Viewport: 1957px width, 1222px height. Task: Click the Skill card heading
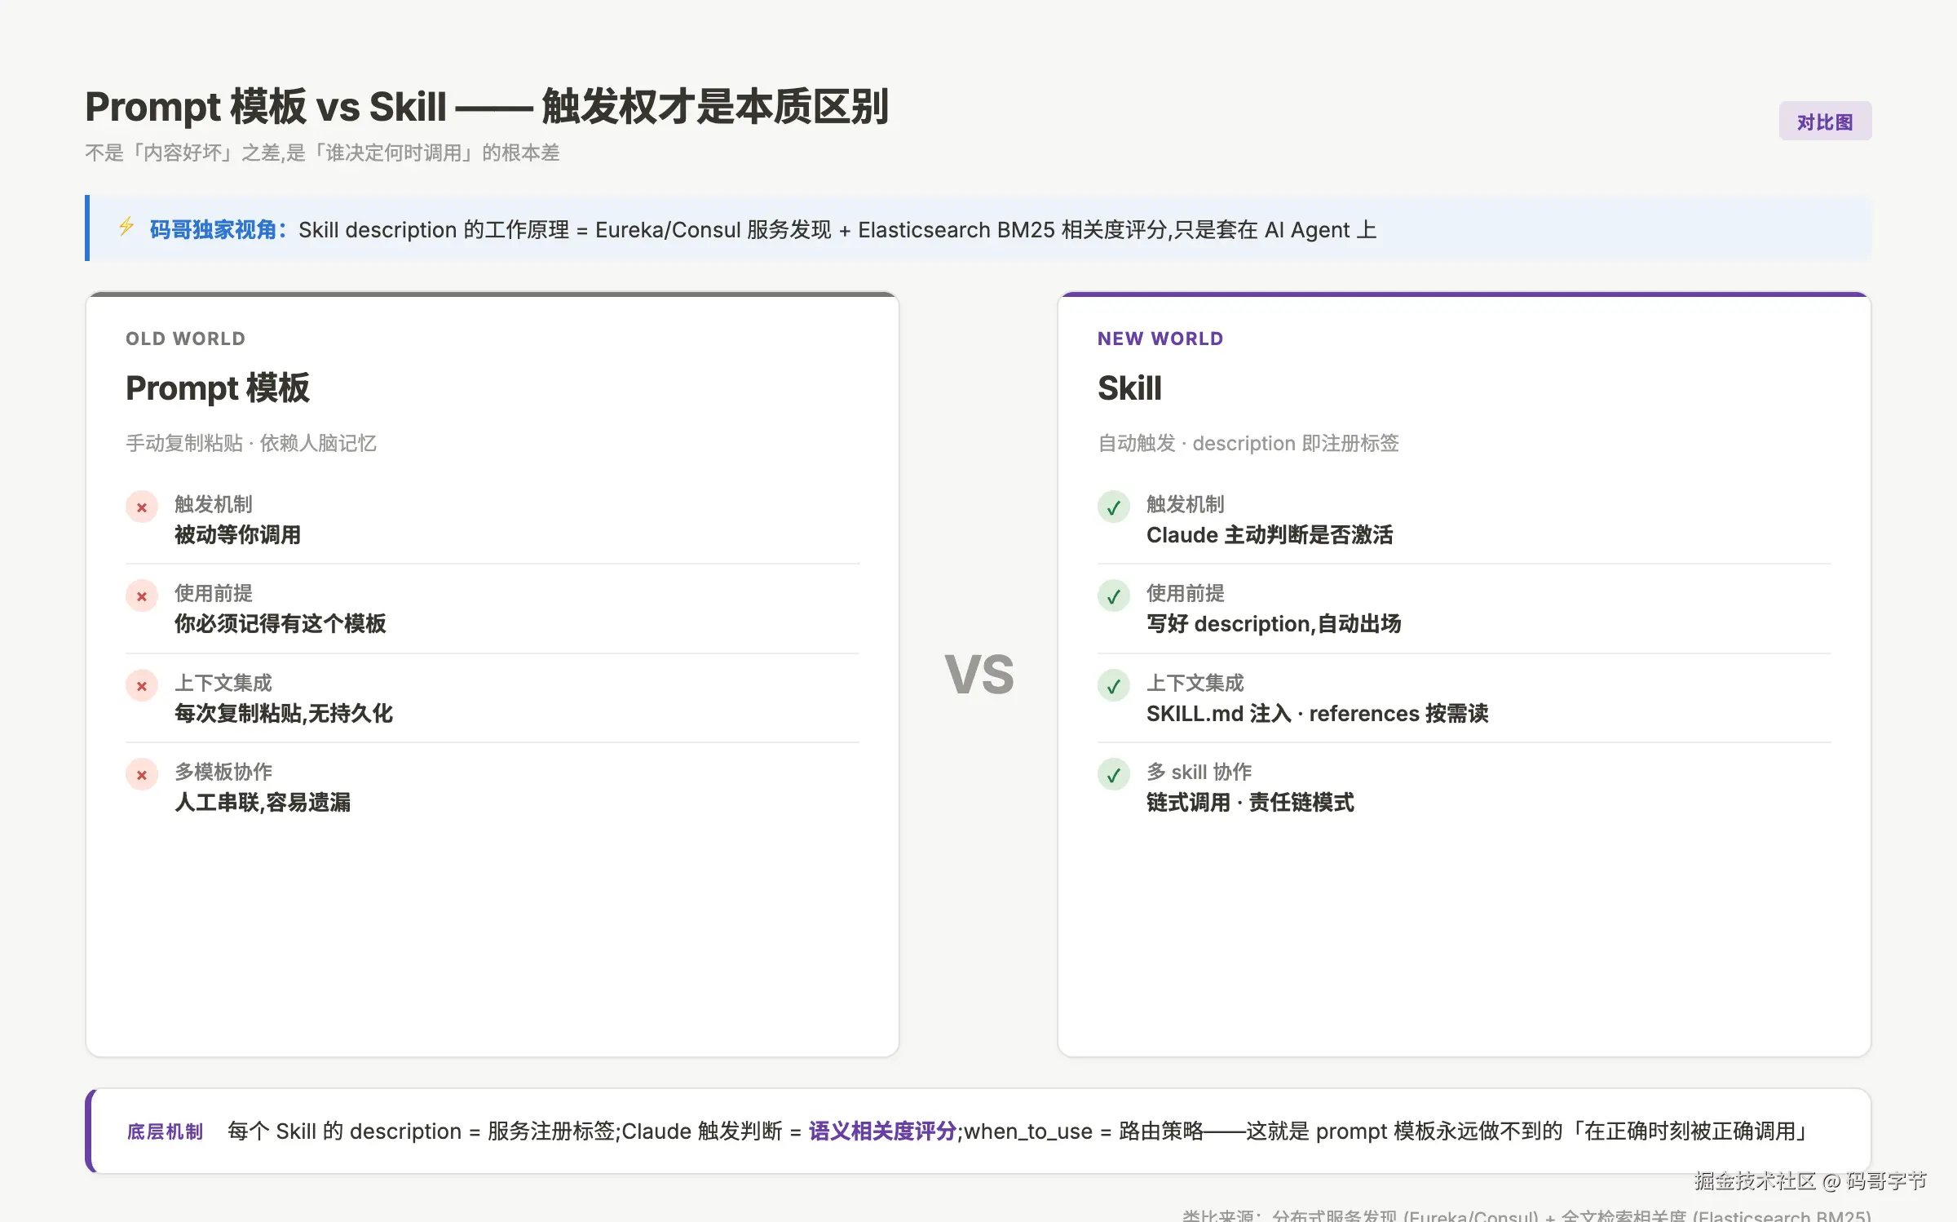pyautogui.click(x=1129, y=388)
